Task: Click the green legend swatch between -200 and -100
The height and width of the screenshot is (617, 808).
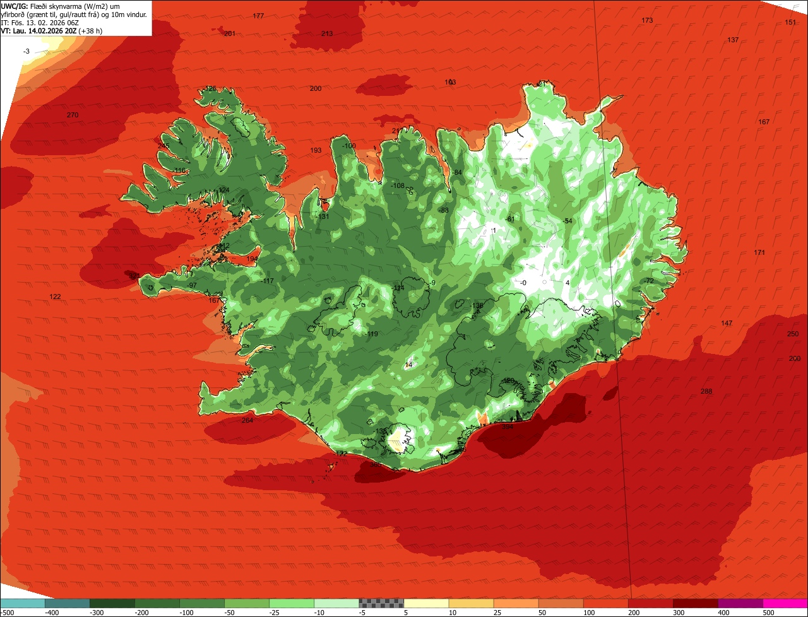Action: pos(157,603)
